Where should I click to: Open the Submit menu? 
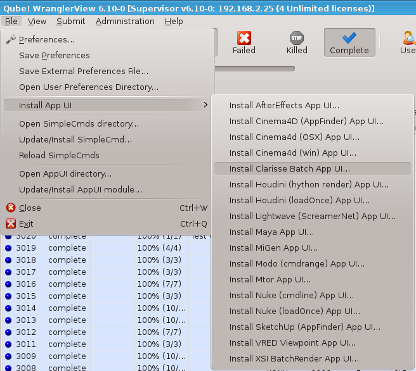[70, 21]
